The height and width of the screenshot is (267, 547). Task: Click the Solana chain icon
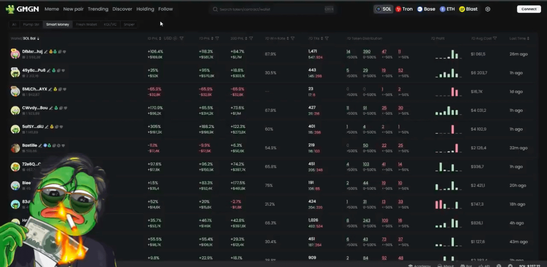[x=379, y=9]
